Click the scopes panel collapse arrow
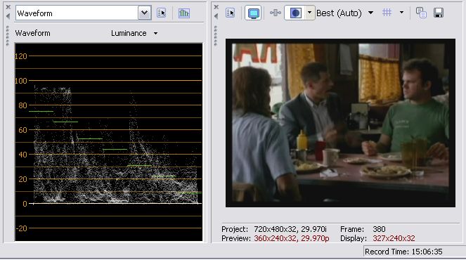 [x=8, y=16]
